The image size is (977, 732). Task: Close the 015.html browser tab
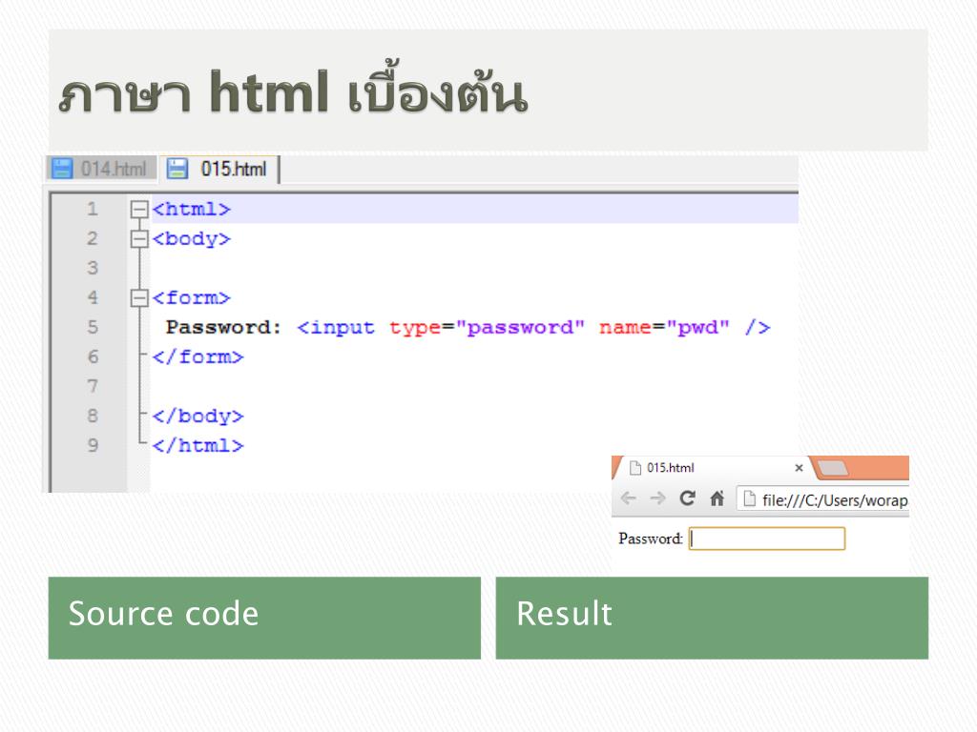799,467
